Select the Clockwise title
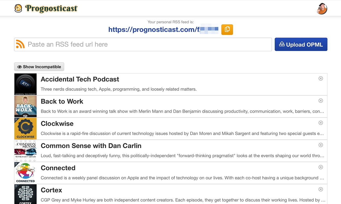Image resolution: width=341 pixels, height=204 pixels. click(x=57, y=123)
